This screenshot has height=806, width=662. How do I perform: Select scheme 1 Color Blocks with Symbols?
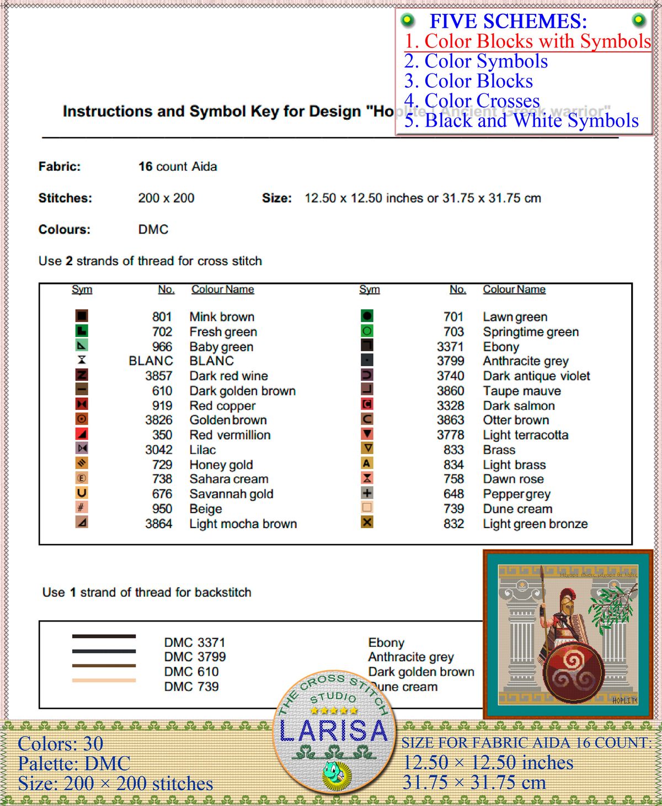pyautogui.click(x=527, y=41)
